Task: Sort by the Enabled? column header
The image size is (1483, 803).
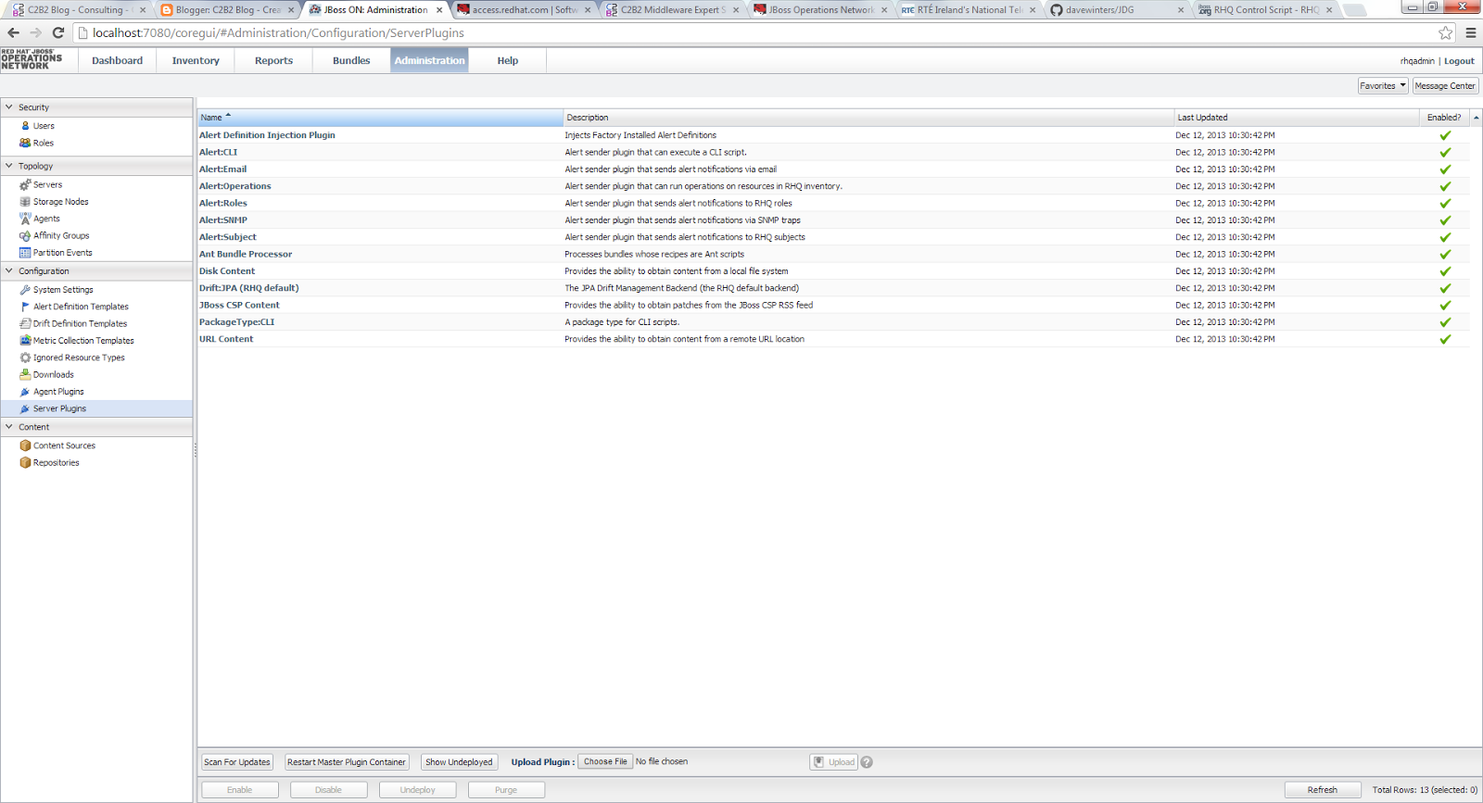Action: click(x=1444, y=118)
